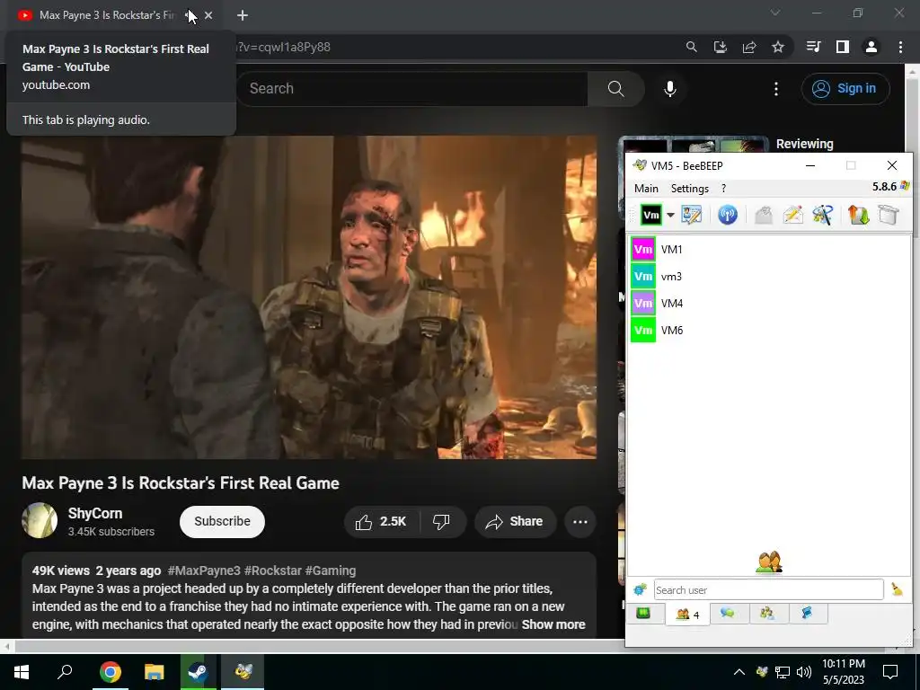Click the Share button
The image size is (920, 690).
click(515, 522)
